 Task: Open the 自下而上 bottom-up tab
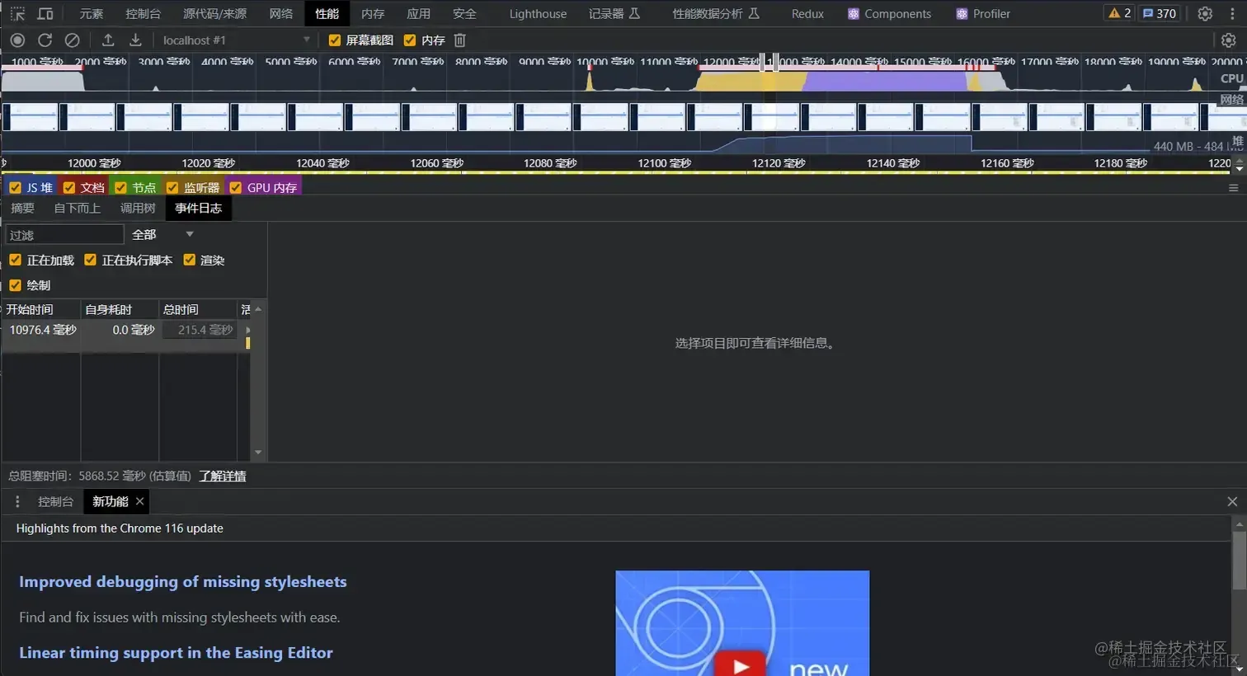[x=77, y=208]
